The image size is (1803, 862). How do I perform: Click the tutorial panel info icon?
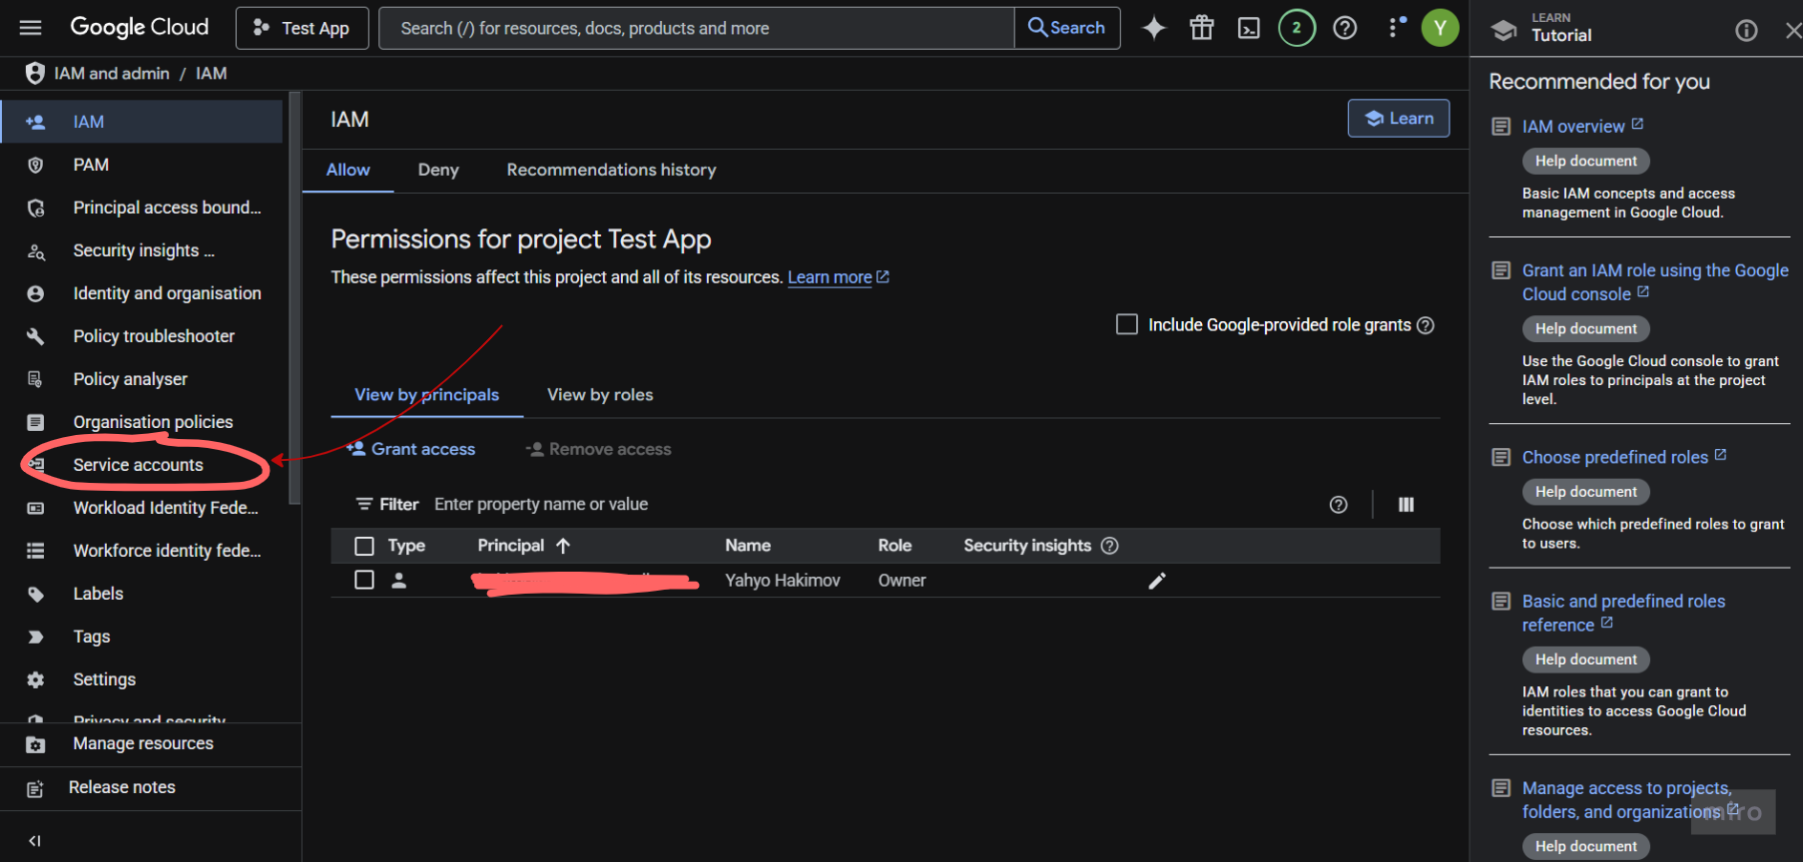click(1746, 31)
